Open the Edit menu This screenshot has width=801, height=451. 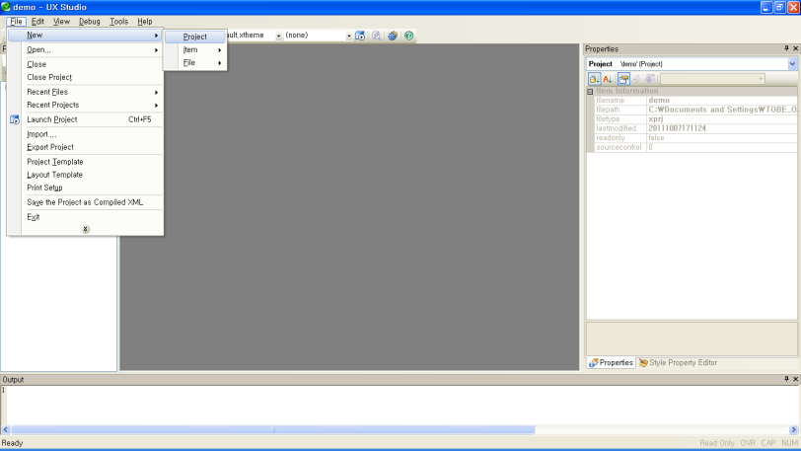(37, 22)
